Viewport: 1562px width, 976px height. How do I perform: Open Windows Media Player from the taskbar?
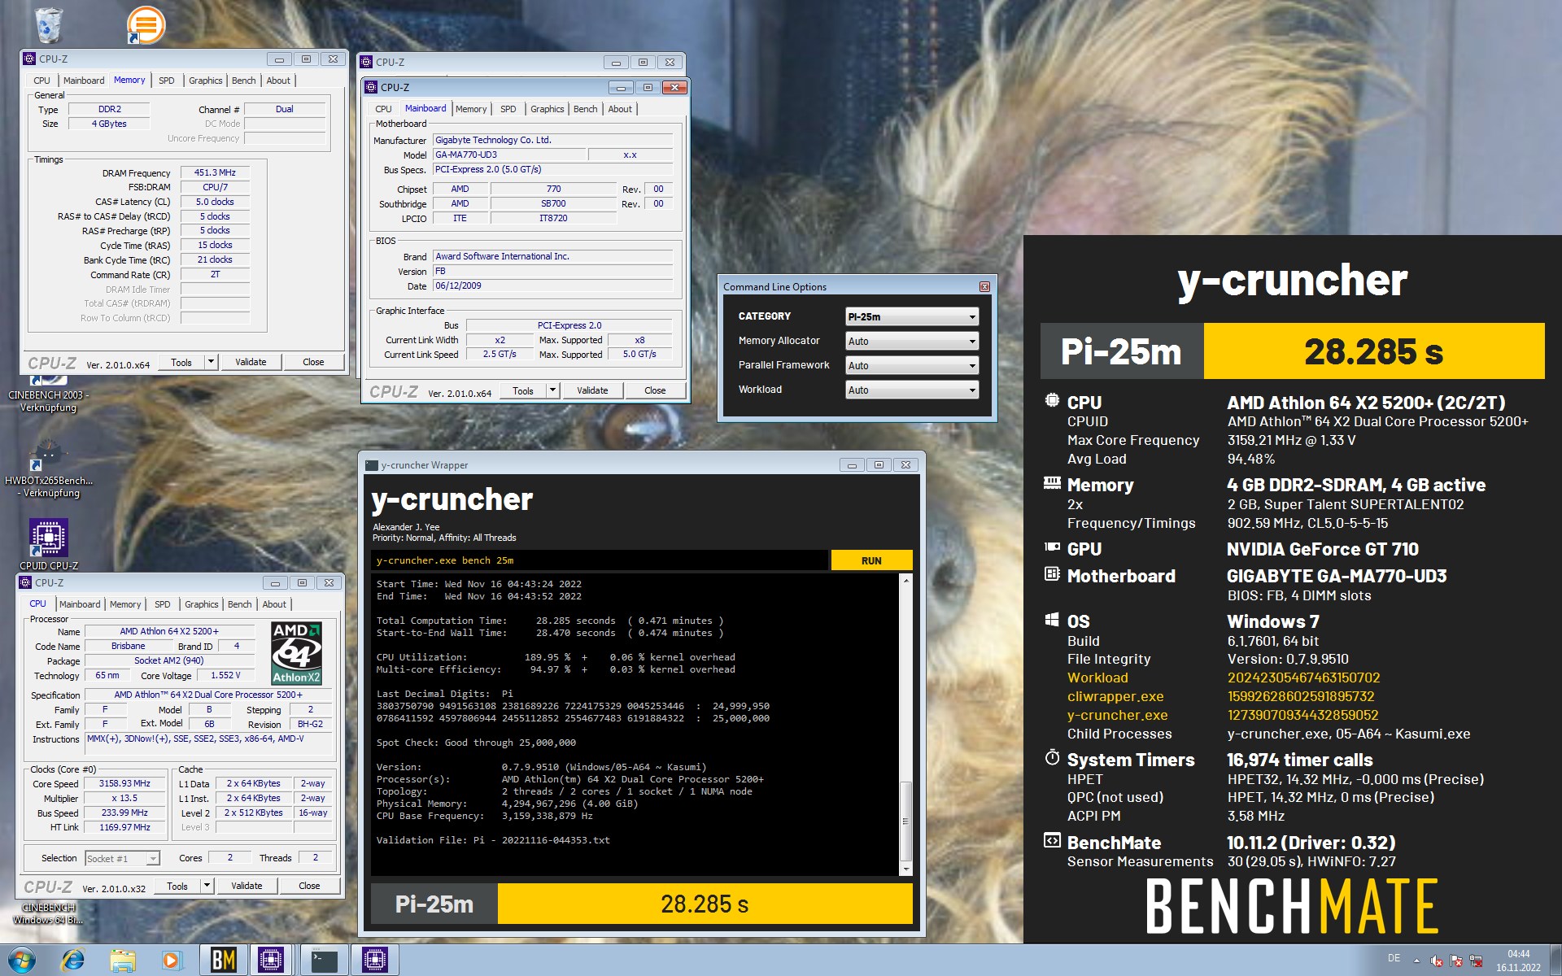click(x=171, y=961)
